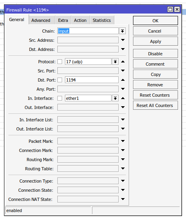Open the Chain dropdown list

pos(123,31)
